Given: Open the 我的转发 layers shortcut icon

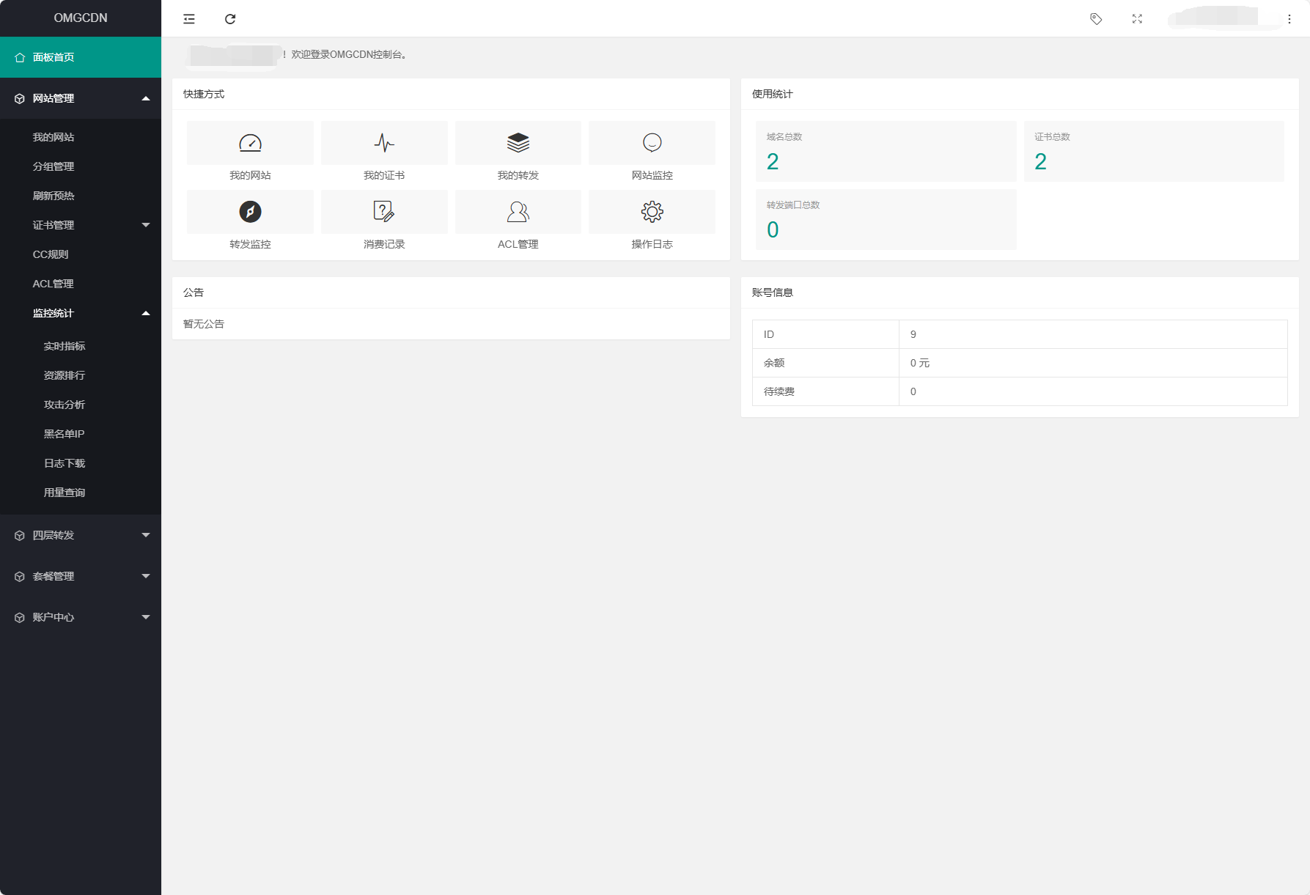Looking at the screenshot, I should [518, 143].
